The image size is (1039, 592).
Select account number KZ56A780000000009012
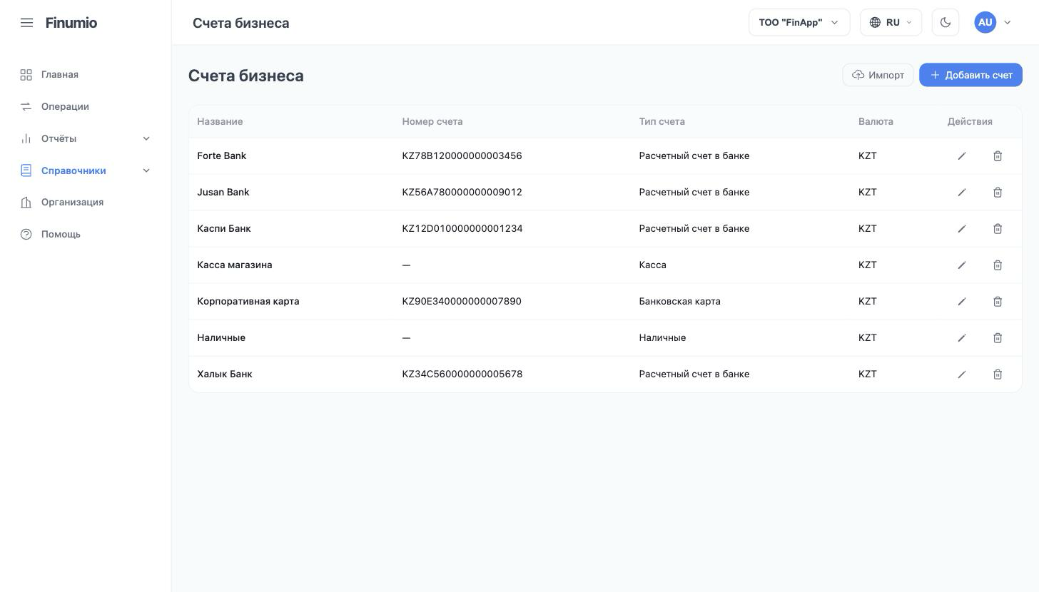point(462,192)
